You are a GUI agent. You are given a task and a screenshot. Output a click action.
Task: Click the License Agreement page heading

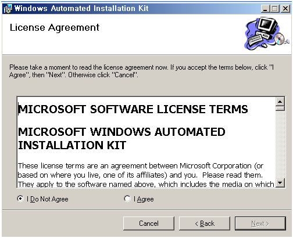tap(55, 28)
